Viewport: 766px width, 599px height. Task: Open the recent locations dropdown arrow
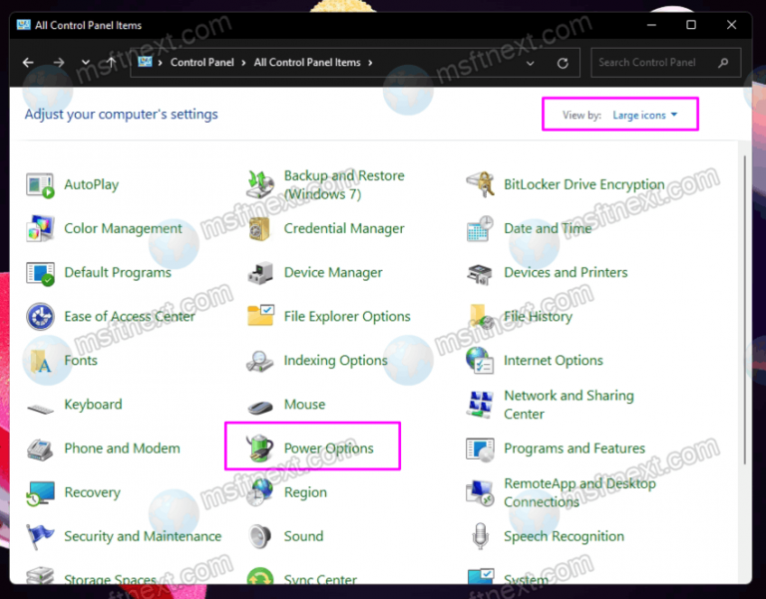pyautogui.click(x=84, y=63)
